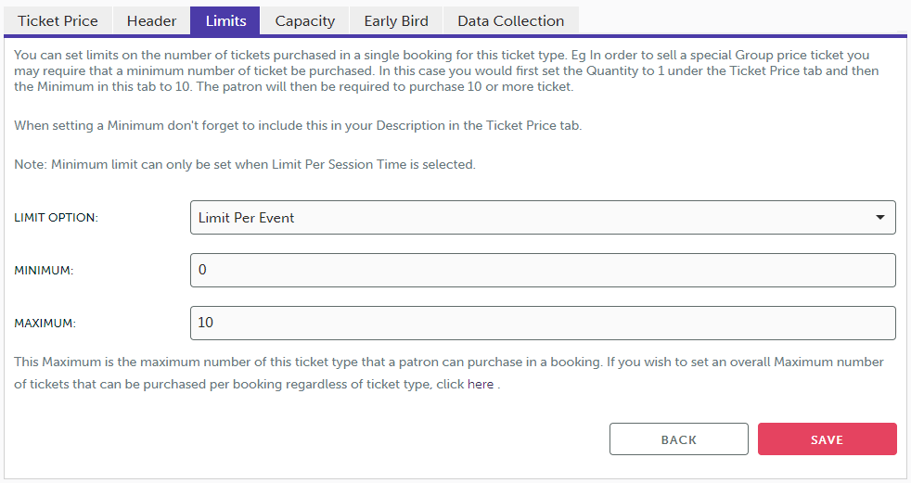Click into the Maximum input field
This screenshot has width=911, height=483.
543,323
